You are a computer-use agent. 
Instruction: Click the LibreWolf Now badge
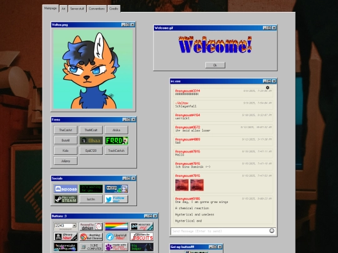point(116,237)
